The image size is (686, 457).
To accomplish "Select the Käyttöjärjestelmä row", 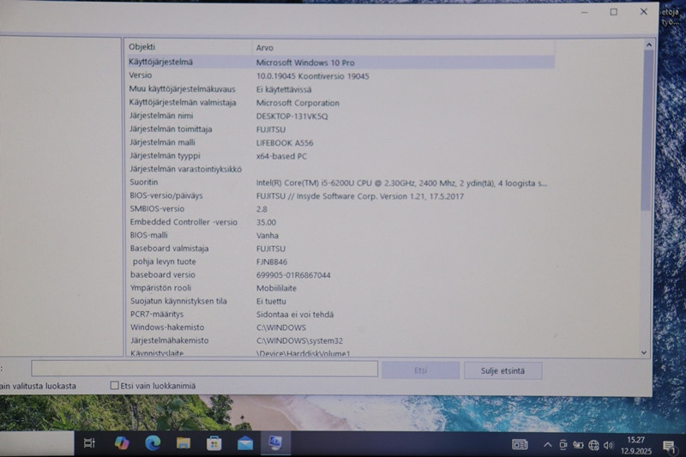I will (x=340, y=62).
